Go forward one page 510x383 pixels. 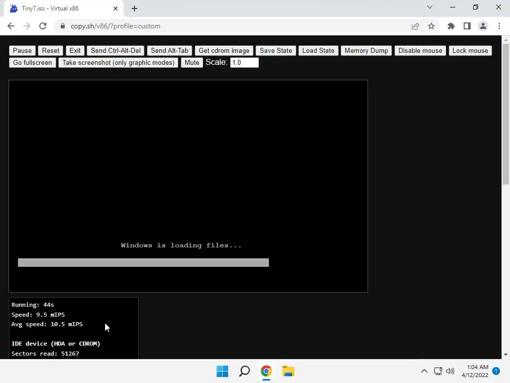(x=27, y=26)
